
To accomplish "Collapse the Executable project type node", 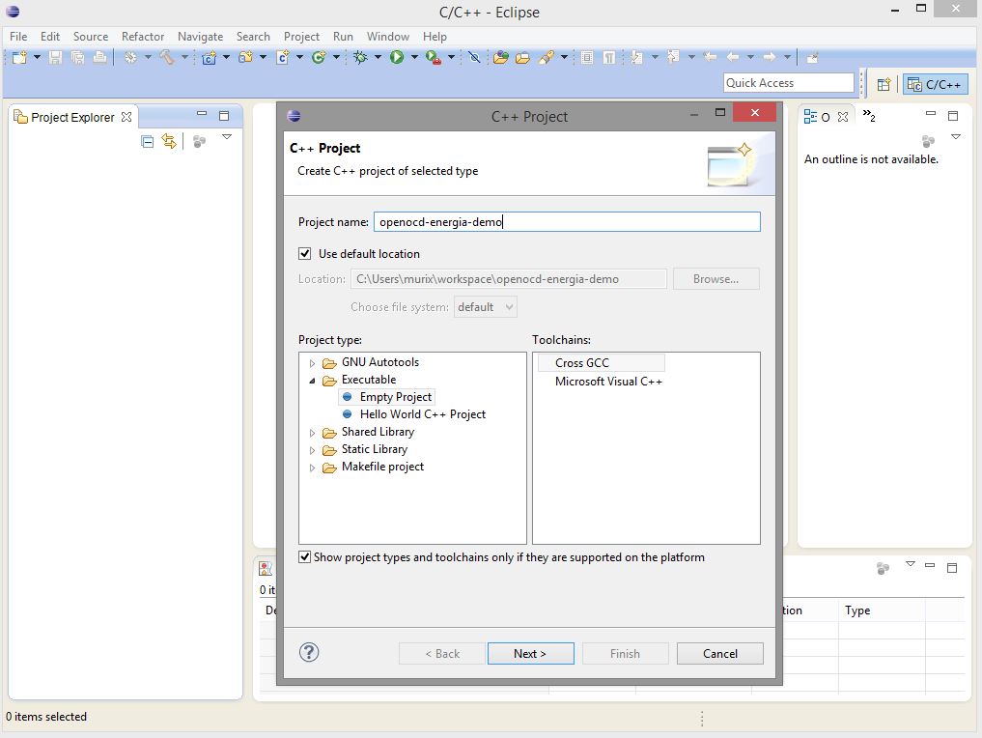I will pyautogui.click(x=312, y=381).
